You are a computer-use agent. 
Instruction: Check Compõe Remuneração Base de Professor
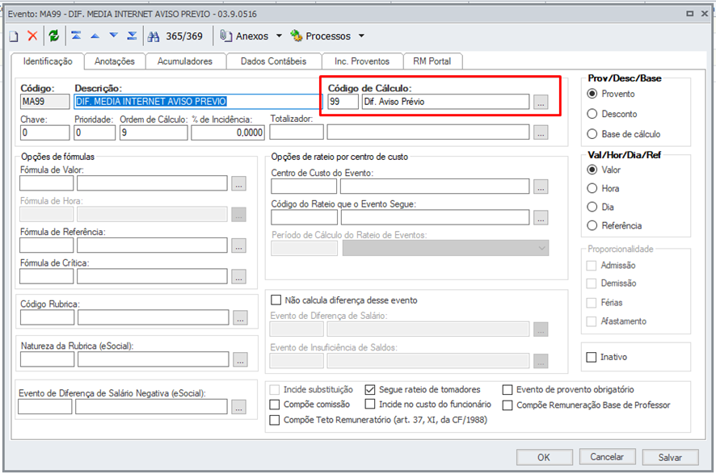click(x=508, y=405)
